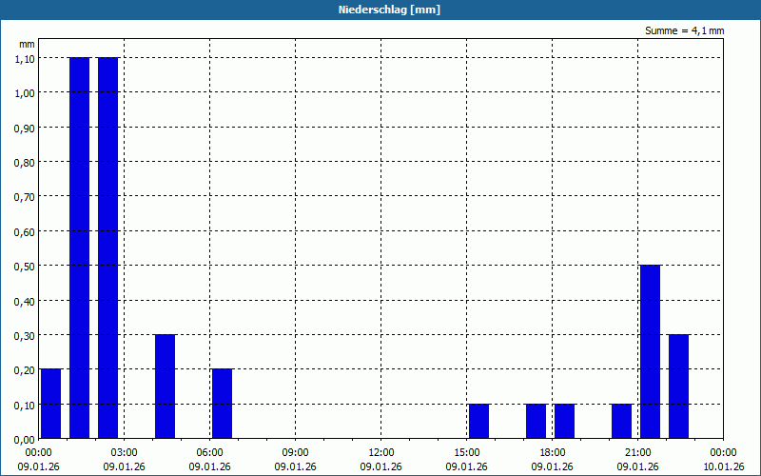The image size is (761, 476).
Task: Select the 0,80 y-axis value label
Action: pyautogui.click(x=25, y=162)
